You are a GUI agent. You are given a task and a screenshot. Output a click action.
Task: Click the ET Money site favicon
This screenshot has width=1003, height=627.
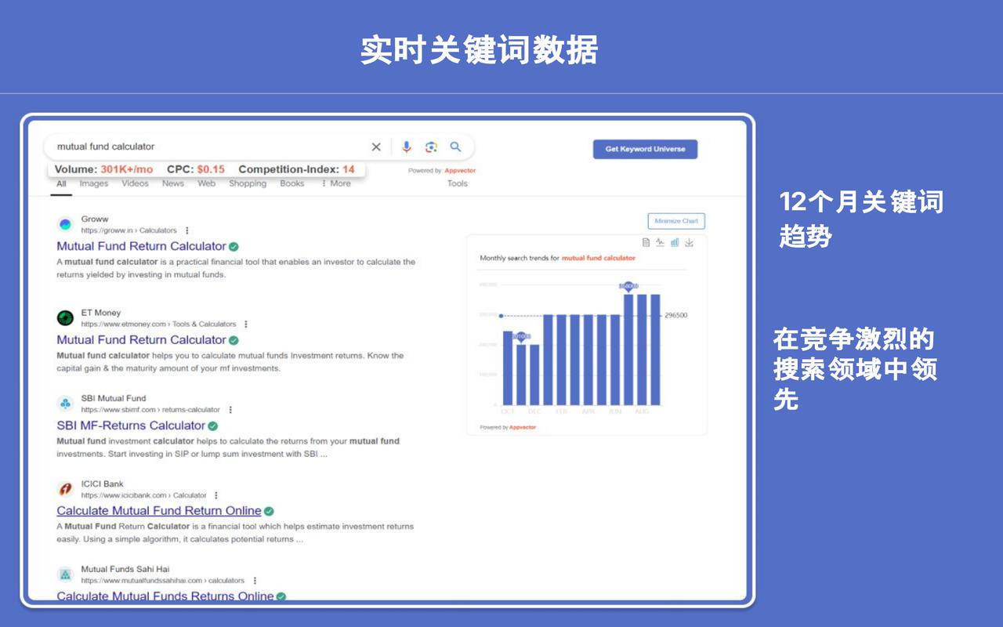65,317
